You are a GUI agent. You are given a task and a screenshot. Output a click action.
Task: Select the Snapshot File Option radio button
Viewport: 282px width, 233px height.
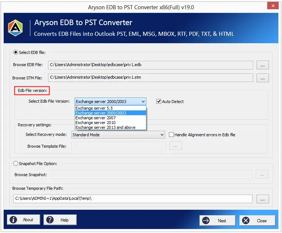pos(16,164)
